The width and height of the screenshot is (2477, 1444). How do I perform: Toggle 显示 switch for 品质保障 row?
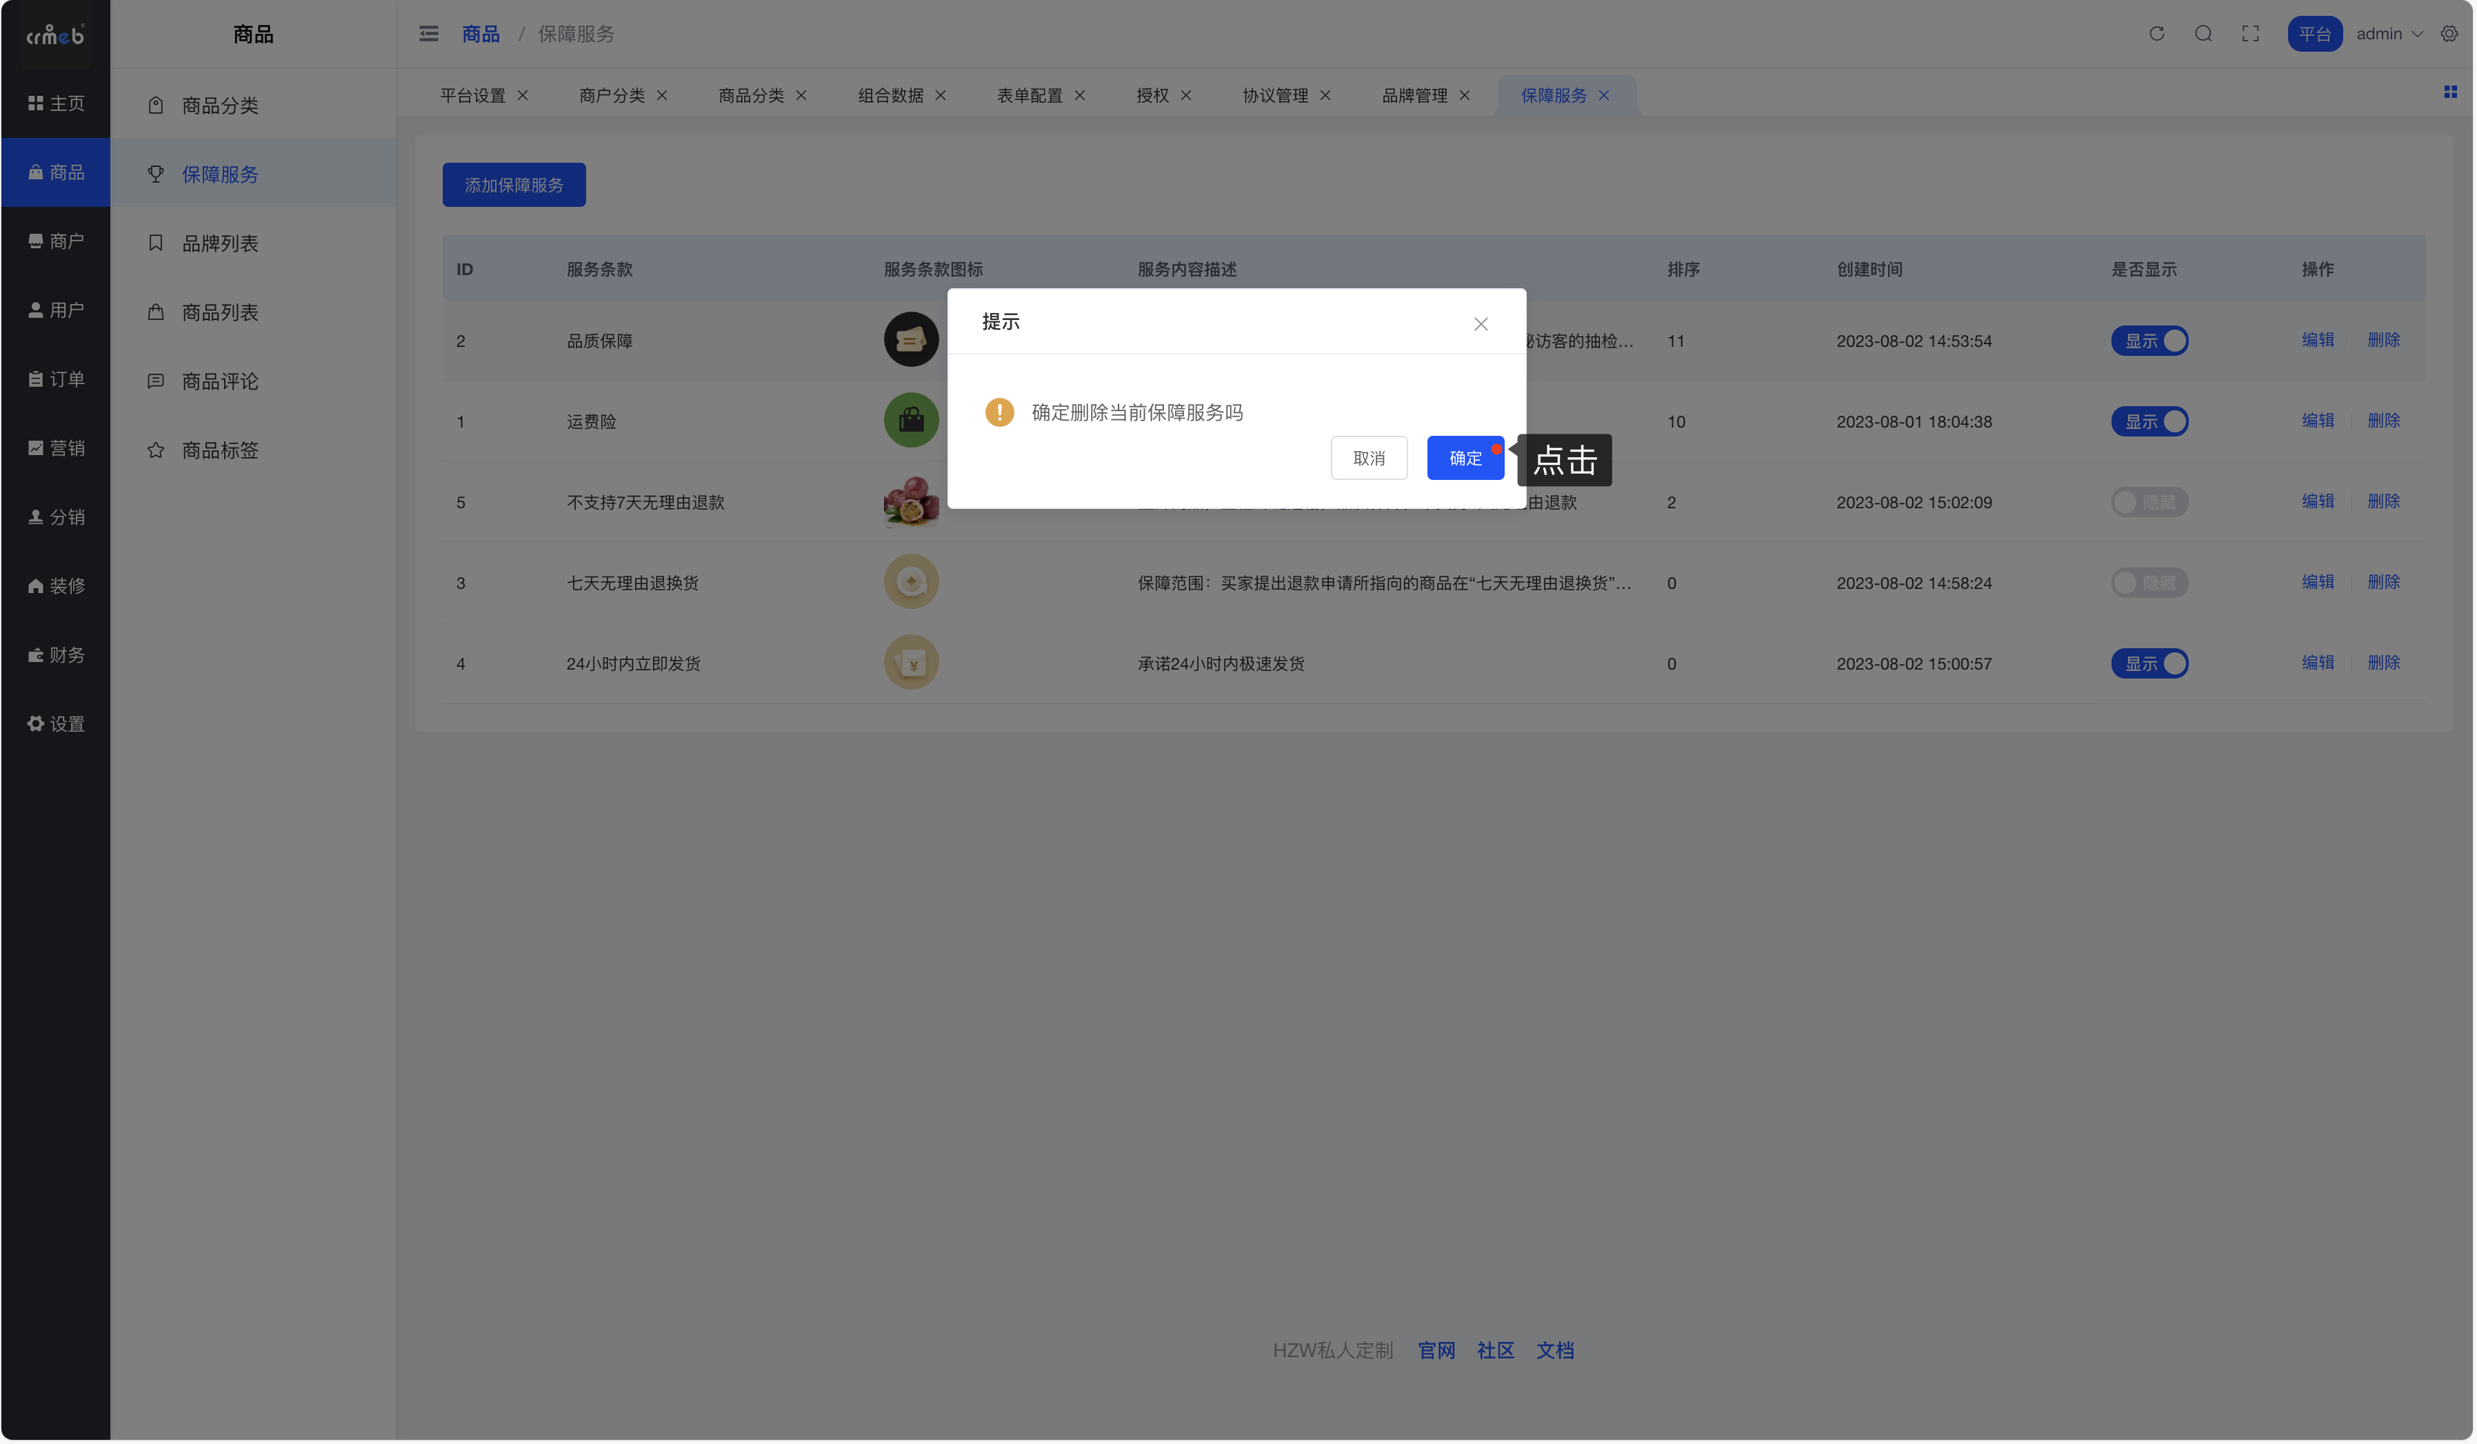click(x=2149, y=341)
